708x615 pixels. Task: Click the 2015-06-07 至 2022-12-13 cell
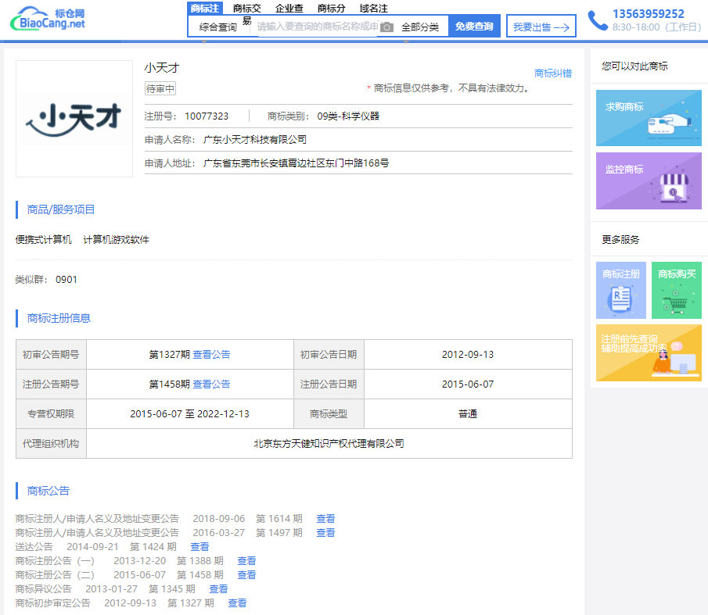tap(189, 414)
